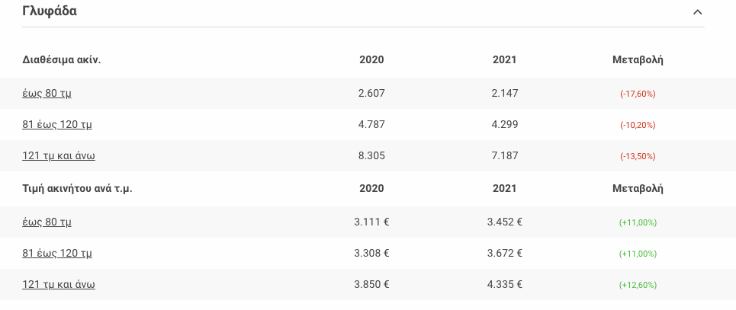
Task: Click the 2020 header in price table
Action: click(371, 188)
